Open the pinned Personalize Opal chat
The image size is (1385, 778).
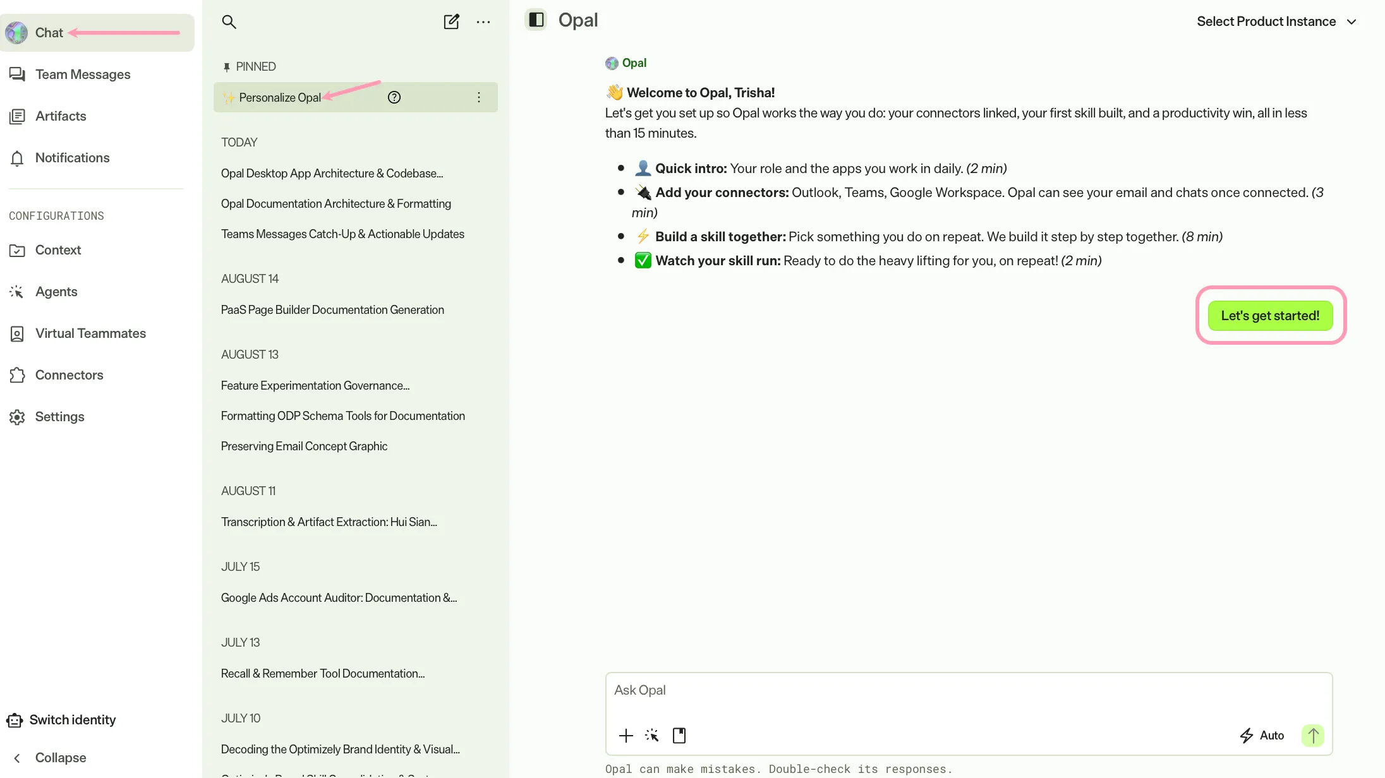(356, 97)
